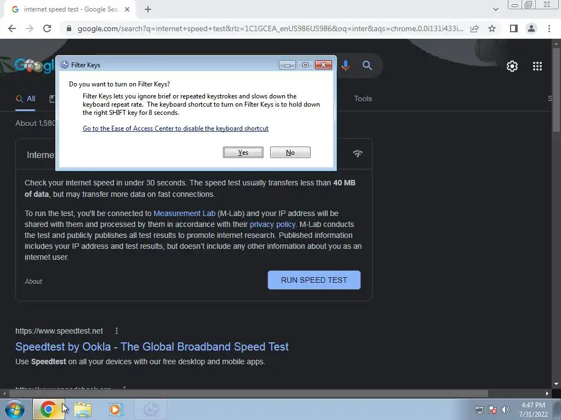Click the Chrome back arrow
The height and width of the screenshot is (420, 561).
pos(12,28)
